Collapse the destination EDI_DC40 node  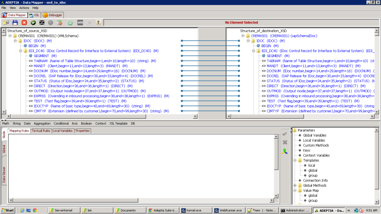click(x=254, y=51)
